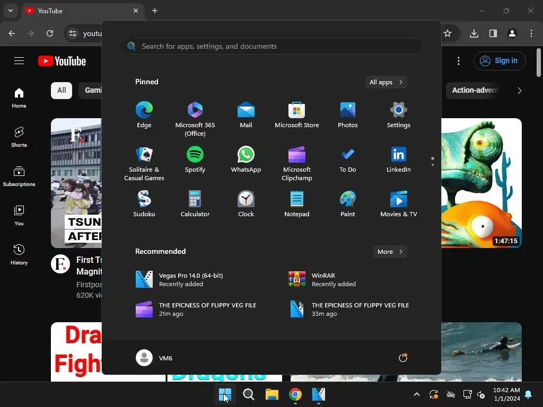Open YouTube settings three-dot menu
The image size is (543, 407).
click(x=459, y=61)
